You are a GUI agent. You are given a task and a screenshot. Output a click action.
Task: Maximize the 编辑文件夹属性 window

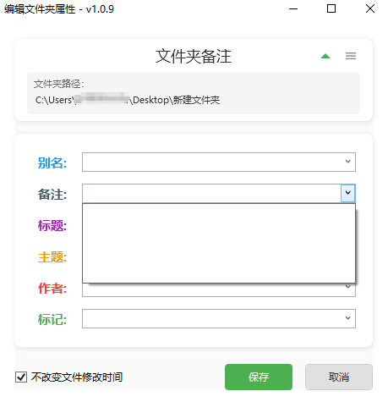click(x=331, y=8)
